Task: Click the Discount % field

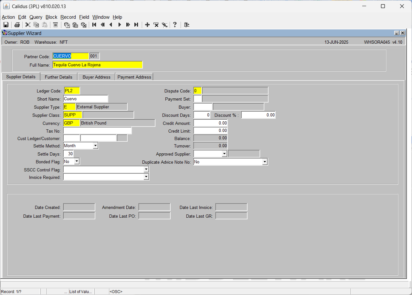Action: [259, 115]
